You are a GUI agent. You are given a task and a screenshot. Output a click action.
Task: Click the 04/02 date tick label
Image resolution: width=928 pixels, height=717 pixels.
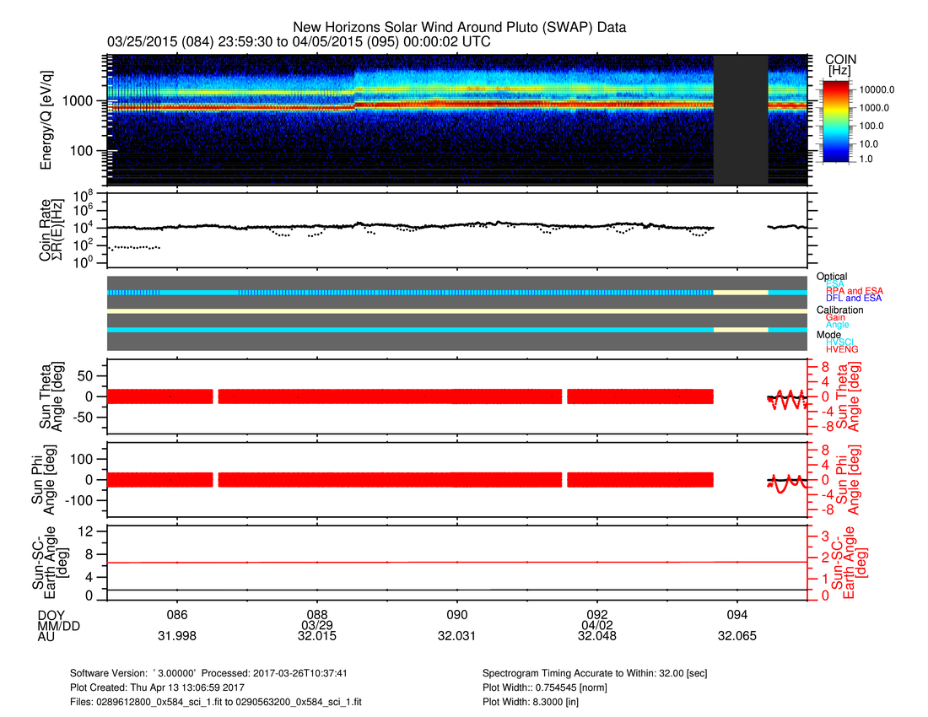pyautogui.click(x=597, y=625)
